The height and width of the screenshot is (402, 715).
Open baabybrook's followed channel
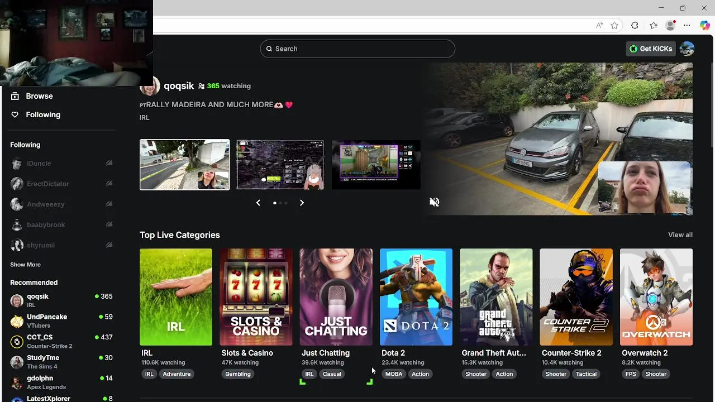(x=62, y=224)
